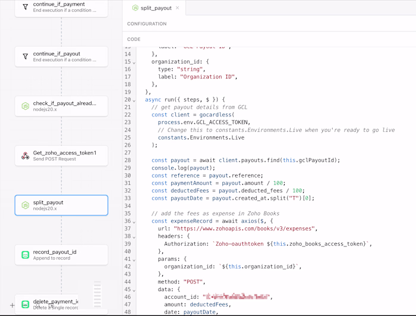This screenshot has width=416, height=316.
Task: Click the Zoho expenses URL string
Action: 245,229
